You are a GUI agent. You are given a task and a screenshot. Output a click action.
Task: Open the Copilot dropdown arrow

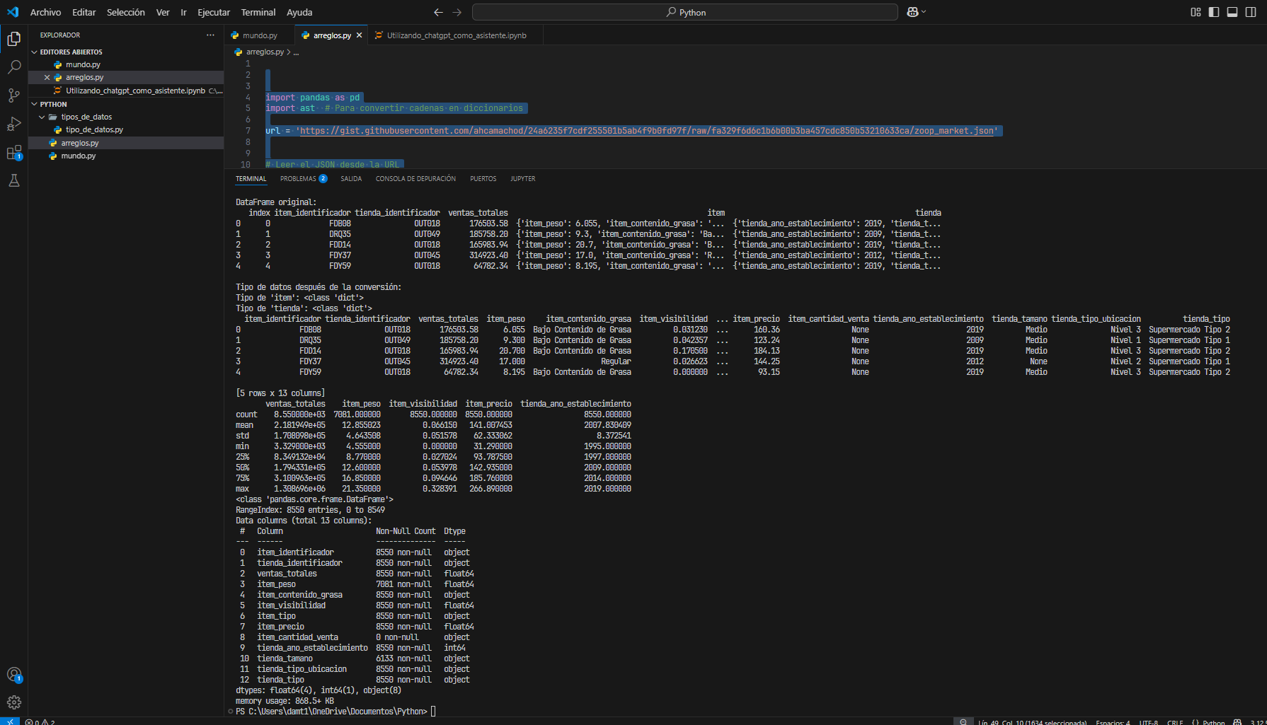(924, 12)
